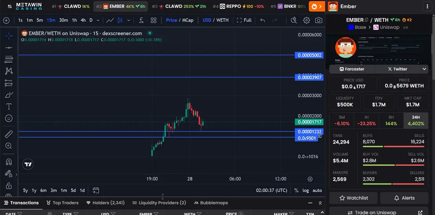Open the Farcaster link

coord(352,69)
